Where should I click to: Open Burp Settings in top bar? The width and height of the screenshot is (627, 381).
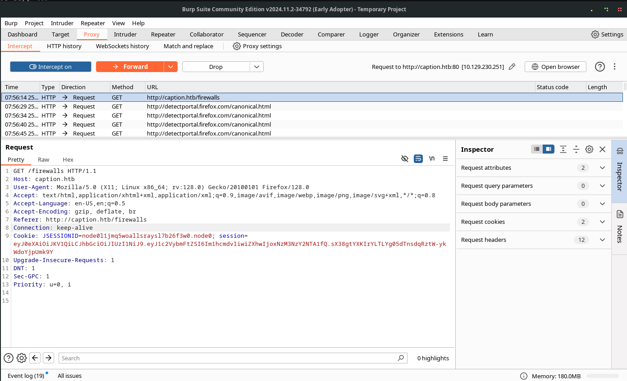[x=607, y=34]
